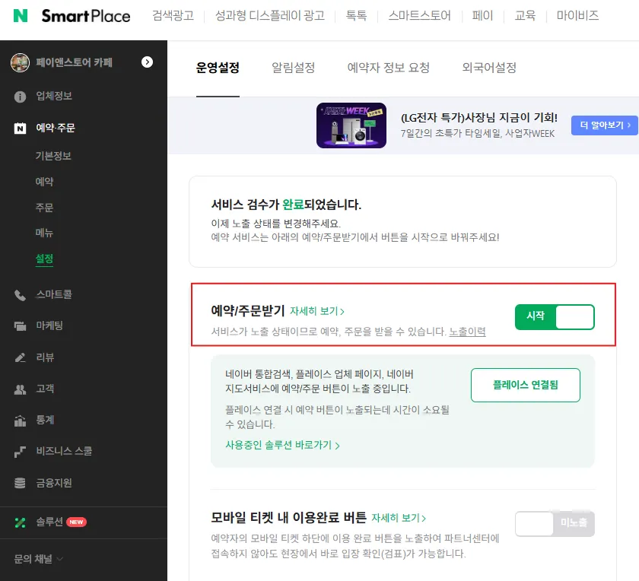This screenshot has height=581, width=639.
Task: Click the 통계 chart icon
Action: pos(20,421)
